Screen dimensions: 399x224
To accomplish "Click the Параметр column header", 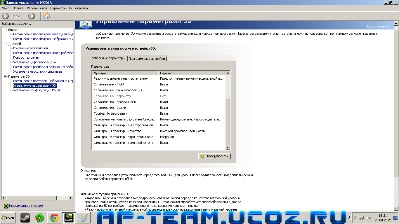I will 192,73.
